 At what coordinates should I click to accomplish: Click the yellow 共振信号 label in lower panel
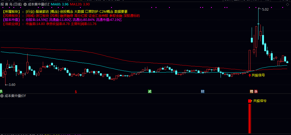[x=260, y=101]
